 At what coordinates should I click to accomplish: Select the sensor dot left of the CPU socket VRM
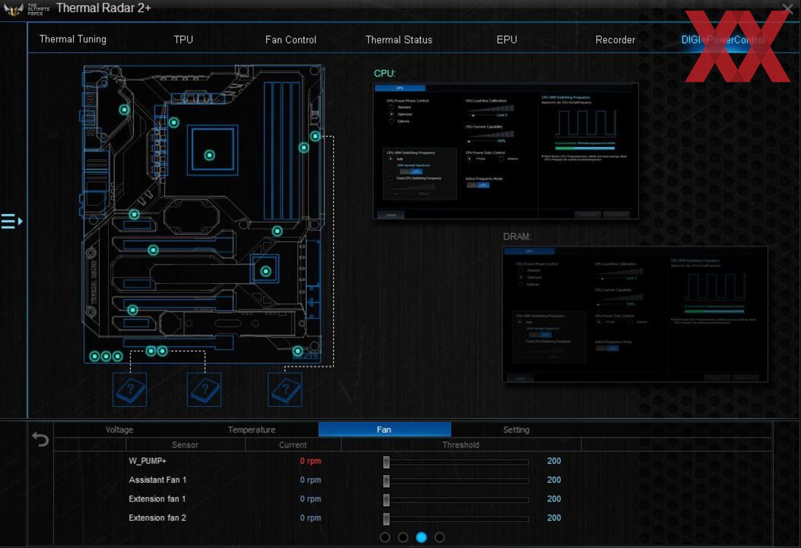coord(174,122)
